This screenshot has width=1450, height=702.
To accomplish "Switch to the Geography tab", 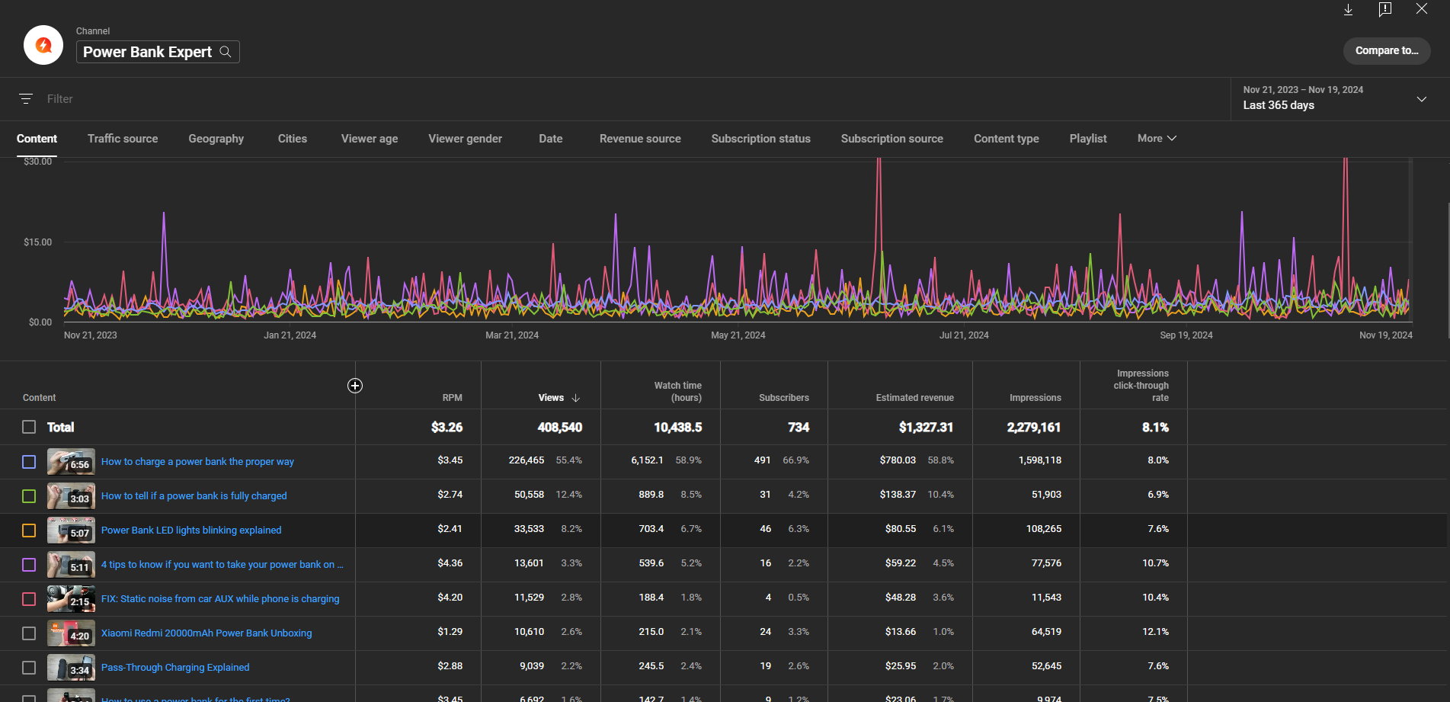I will click(x=216, y=139).
